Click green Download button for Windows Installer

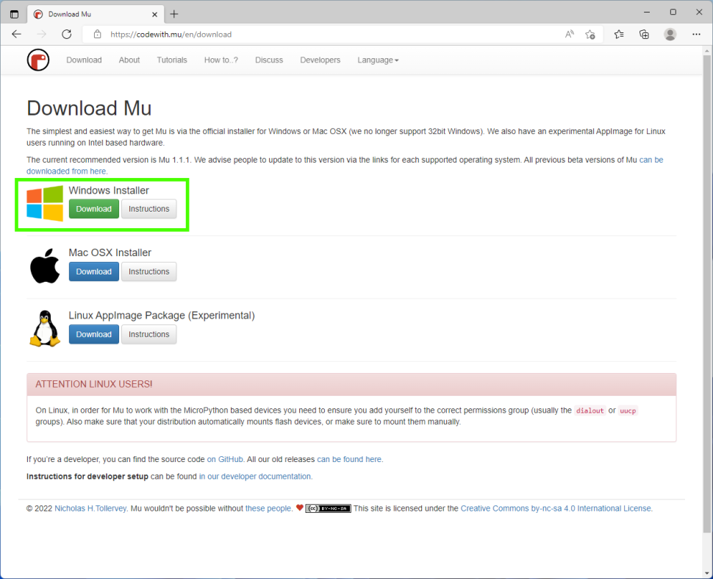click(93, 209)
